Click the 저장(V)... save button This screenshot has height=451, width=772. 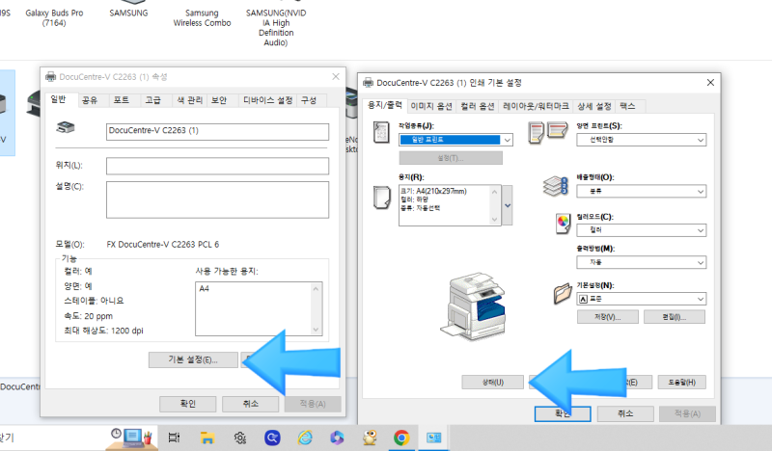pos(608,317)
